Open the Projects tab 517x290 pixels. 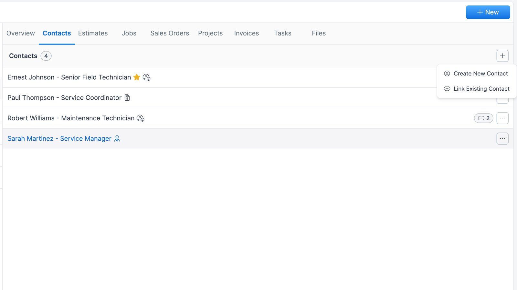click(210, 33)
